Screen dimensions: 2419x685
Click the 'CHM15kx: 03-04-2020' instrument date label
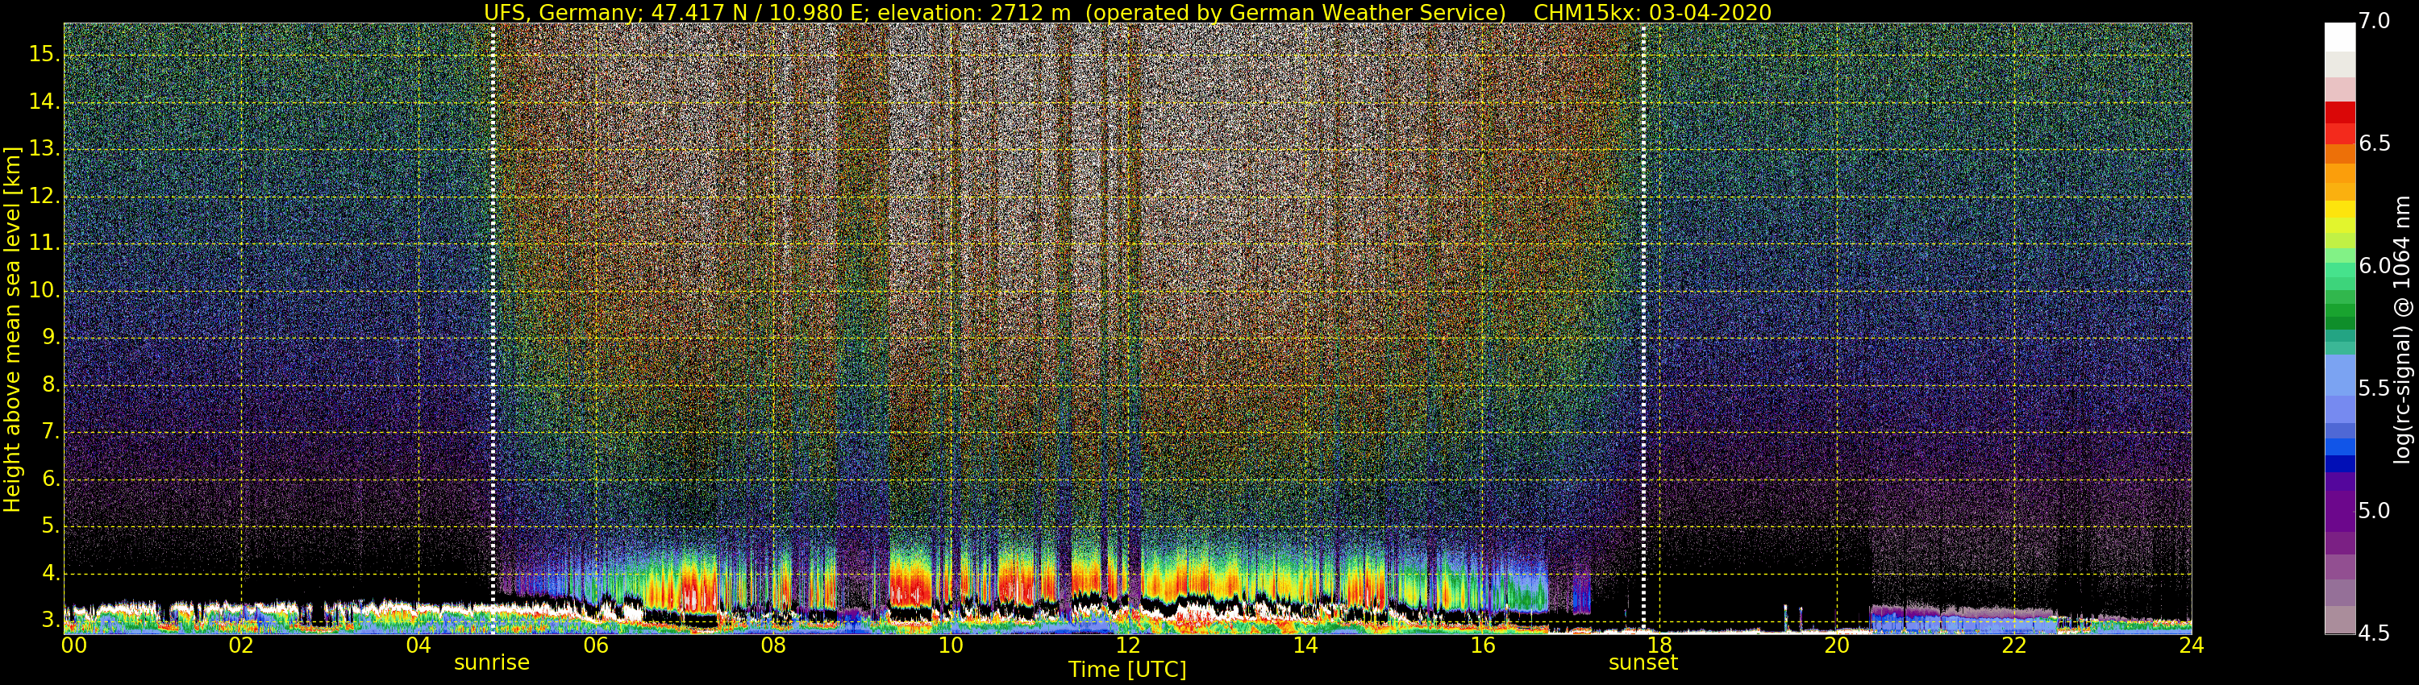(x=1652, y=12)
